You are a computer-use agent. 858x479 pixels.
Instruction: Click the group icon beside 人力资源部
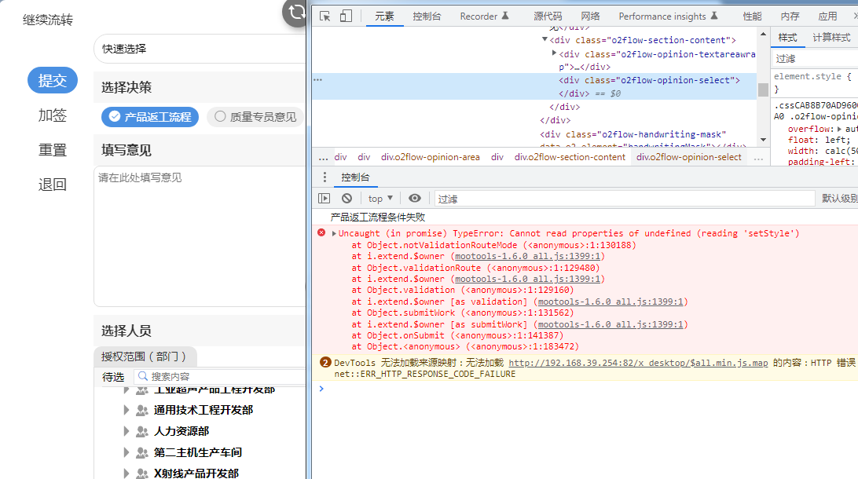pyautogui.click(x=142, y=431)
